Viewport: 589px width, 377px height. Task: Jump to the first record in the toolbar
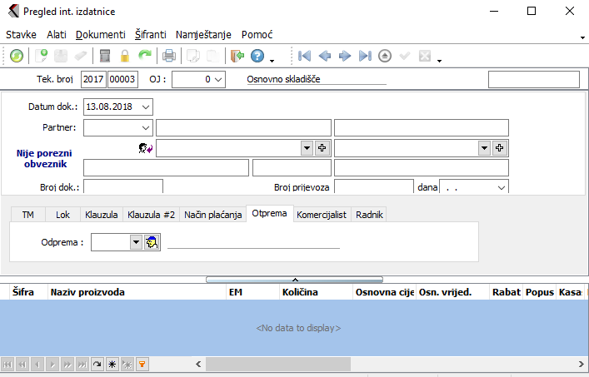(x=305, y=57)
